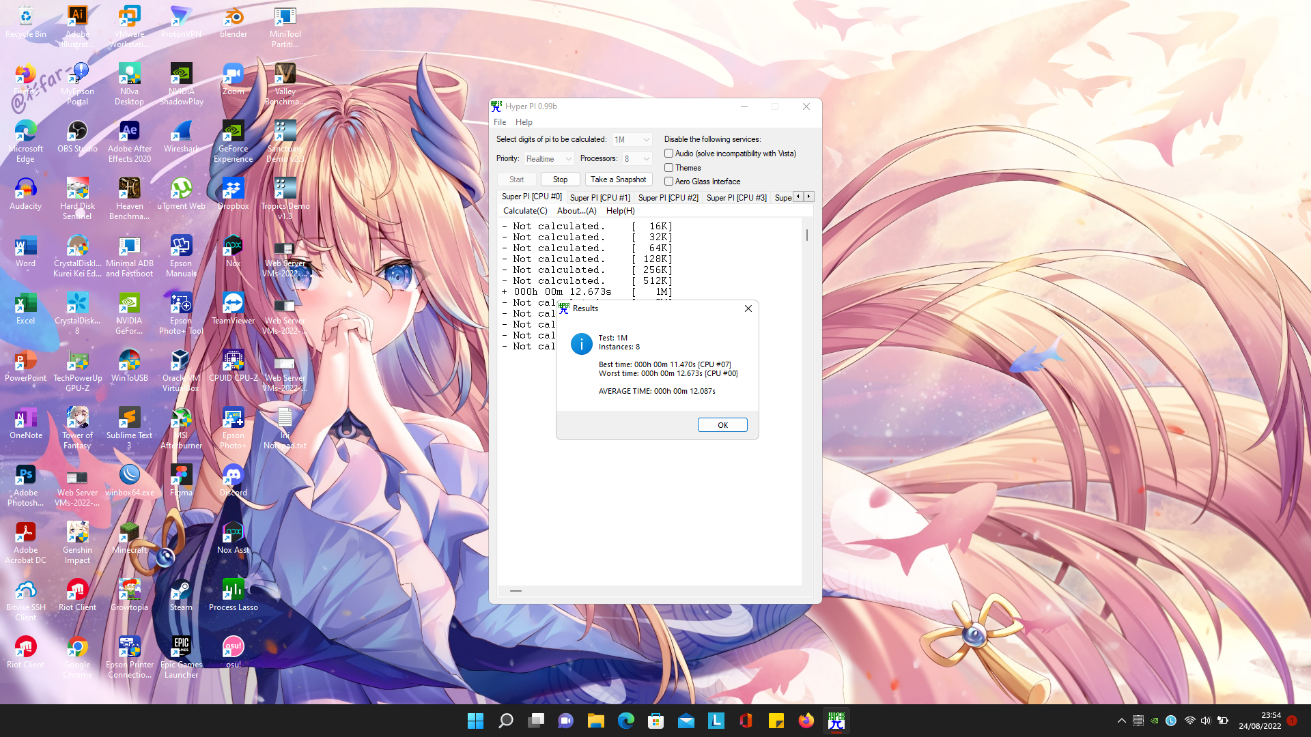Viewport: 1311px width, 737px height.
Task: Open the About...(A) menu
Action: (576, 211)
